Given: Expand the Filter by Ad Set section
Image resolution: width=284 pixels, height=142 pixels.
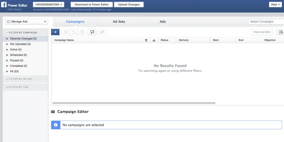Looking at the screenshot, I should coord(25,79).
